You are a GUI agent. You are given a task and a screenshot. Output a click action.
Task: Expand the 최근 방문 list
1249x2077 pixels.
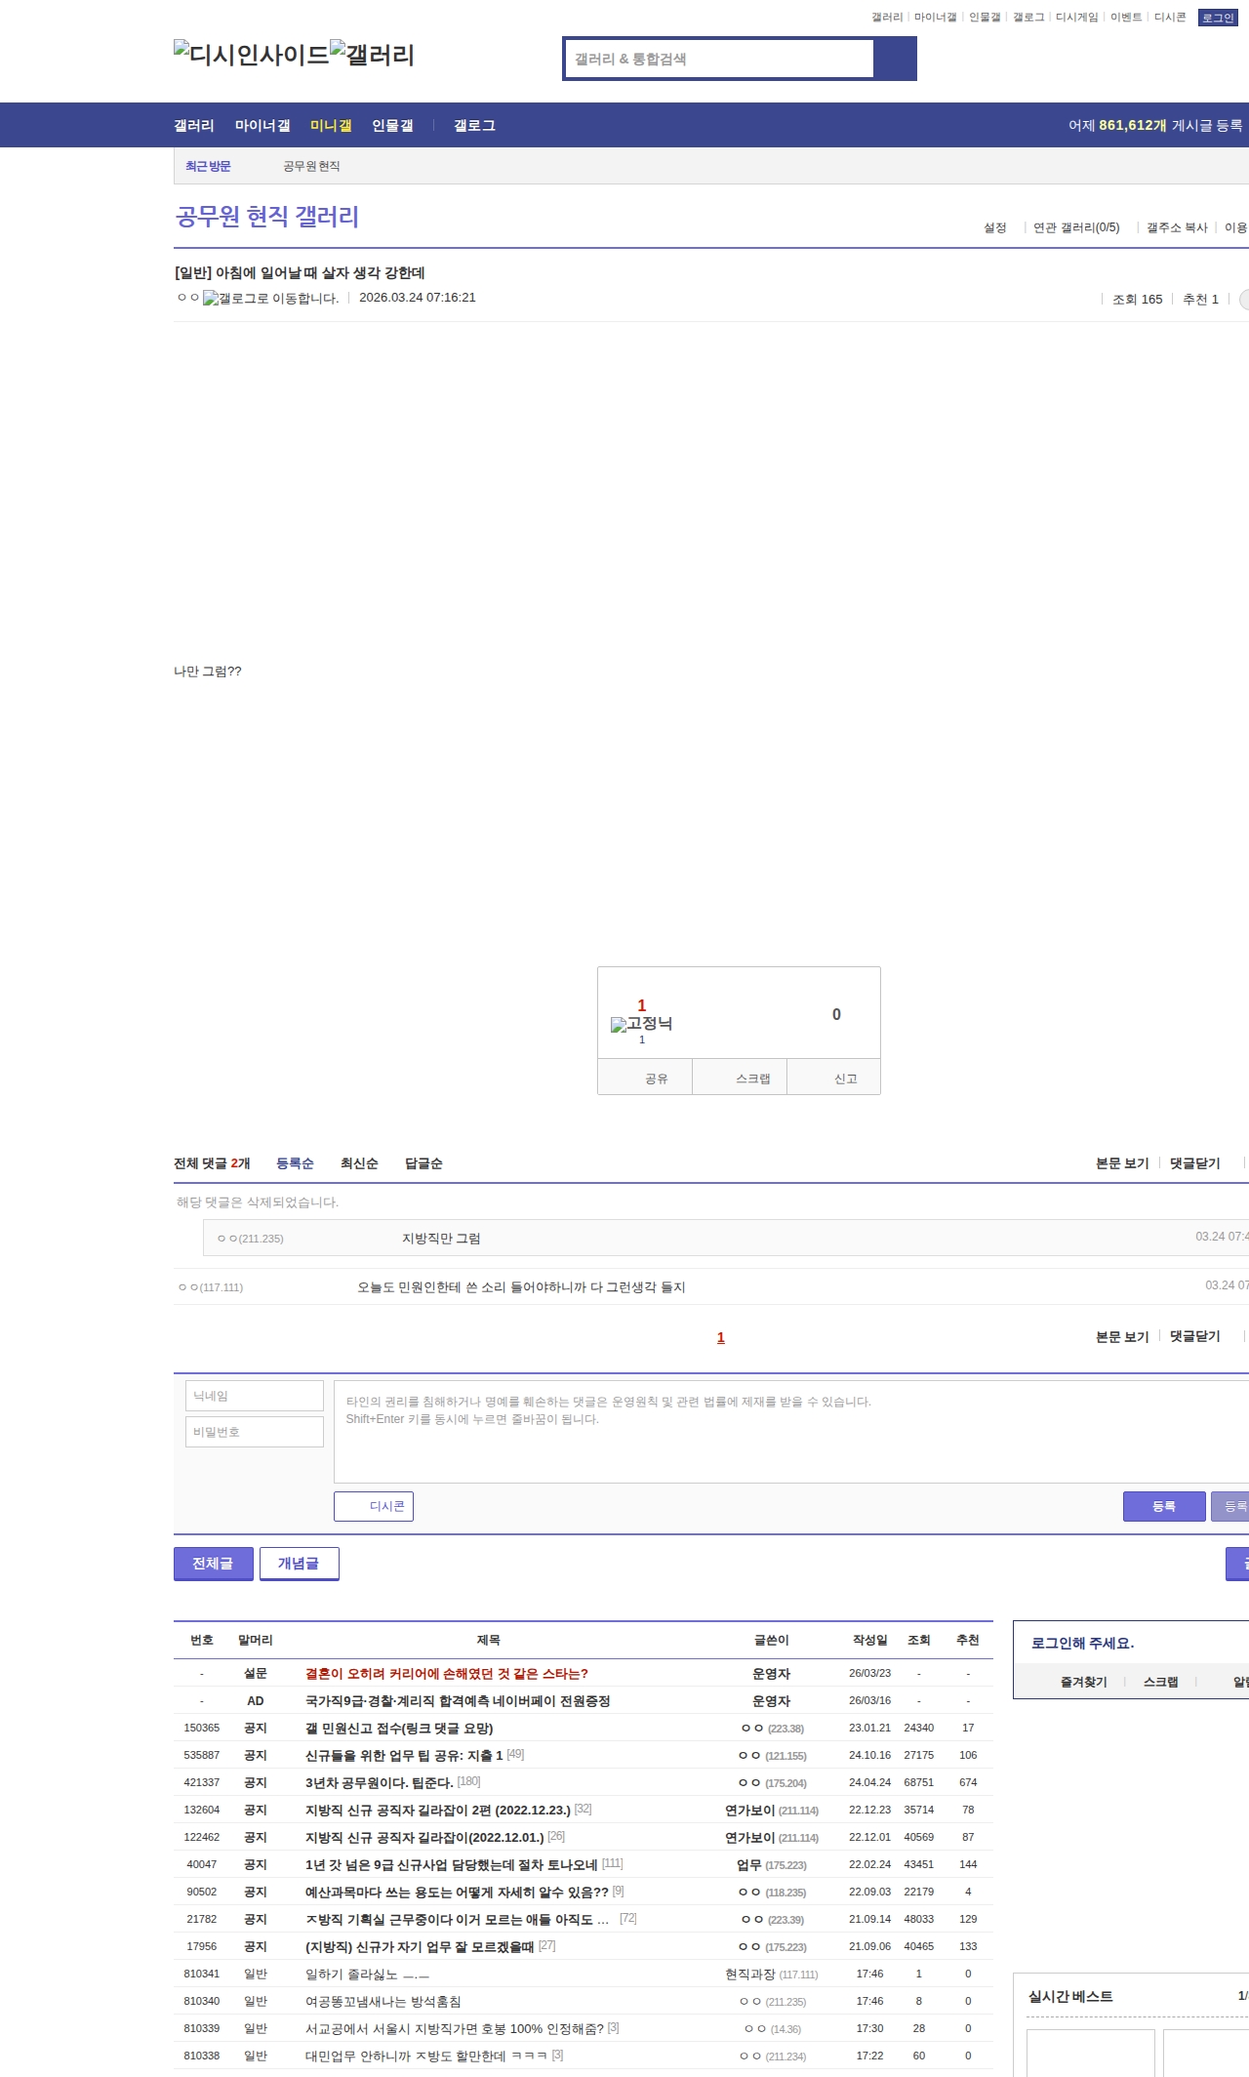pyautogui.click(x=208, y=167)
